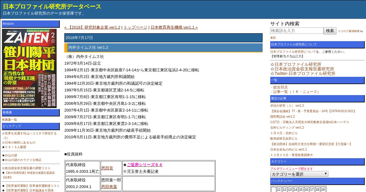Open the 推薦書一覧 link
The width and height of the screenshot is (366, 192).
point(9,120)
